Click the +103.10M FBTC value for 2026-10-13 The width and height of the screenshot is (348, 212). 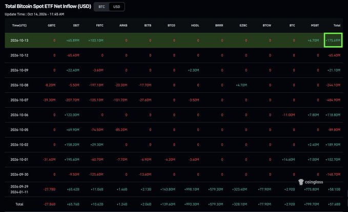(x=96, y=40)
